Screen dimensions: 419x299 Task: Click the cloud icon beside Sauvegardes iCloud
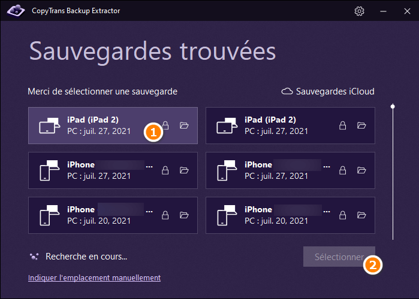point(287,91)
